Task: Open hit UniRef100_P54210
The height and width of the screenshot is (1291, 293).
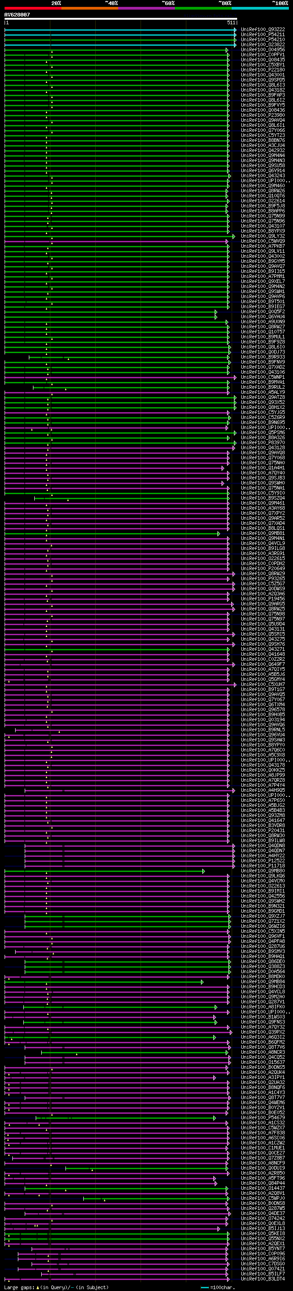Action: 263,39
